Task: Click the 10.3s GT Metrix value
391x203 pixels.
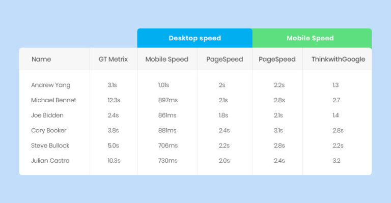Action: pos(114,161)
